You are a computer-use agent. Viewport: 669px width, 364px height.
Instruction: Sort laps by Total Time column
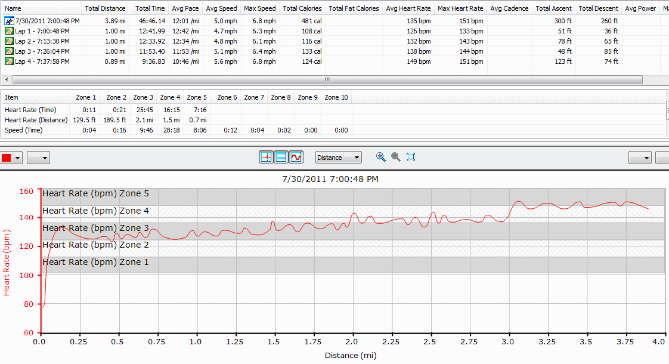pos(150,8)
